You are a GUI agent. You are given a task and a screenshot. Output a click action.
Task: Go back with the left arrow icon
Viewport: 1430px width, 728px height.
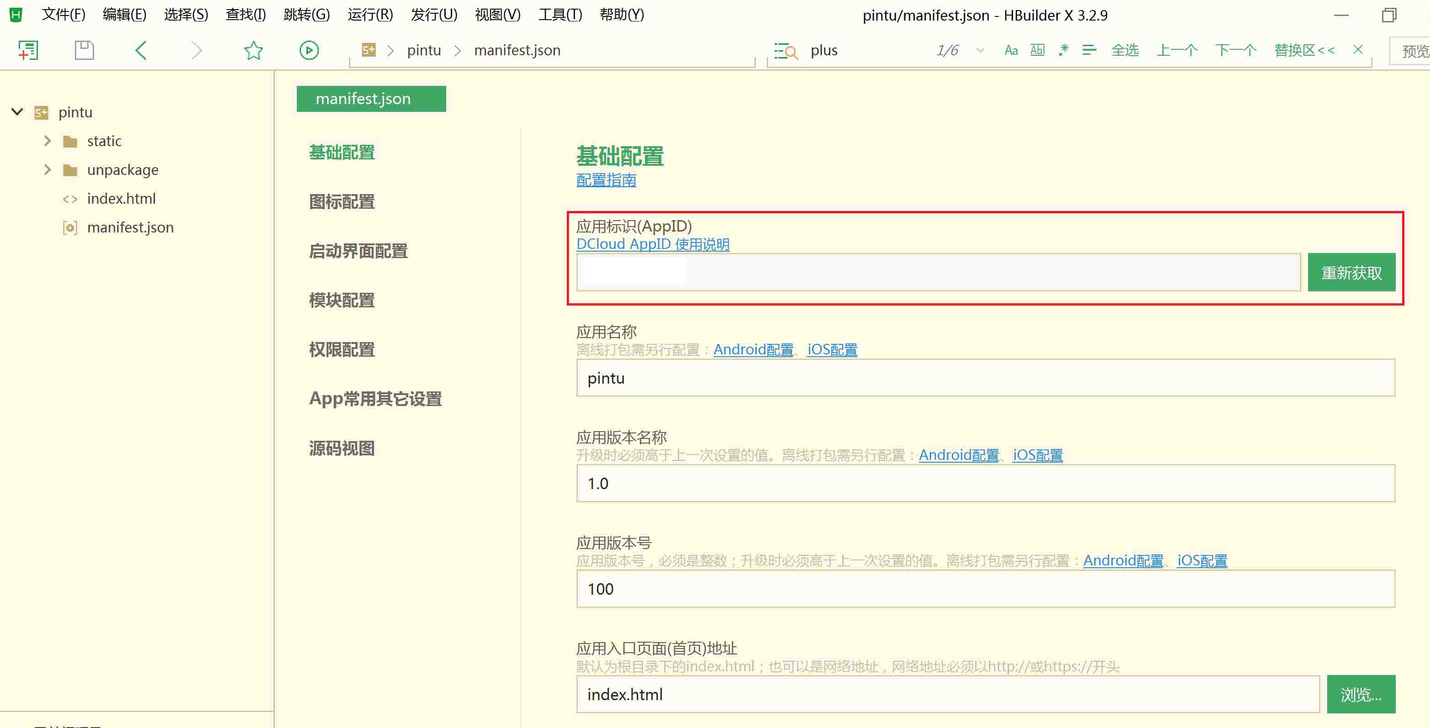click(141, 51)
